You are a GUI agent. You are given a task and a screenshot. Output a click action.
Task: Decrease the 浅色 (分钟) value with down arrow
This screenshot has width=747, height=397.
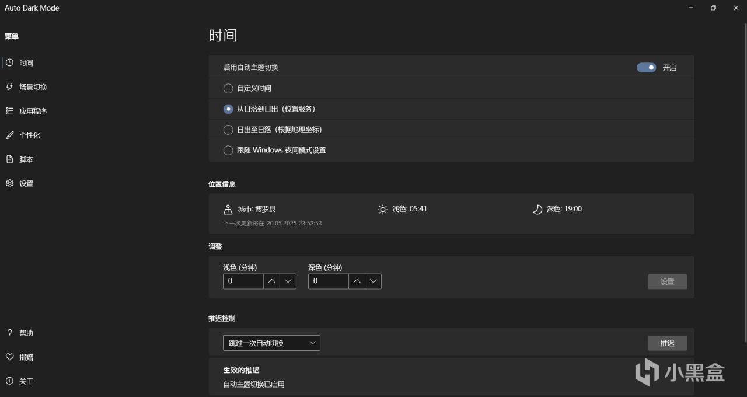pyautogui.click(x=288, y=281)
